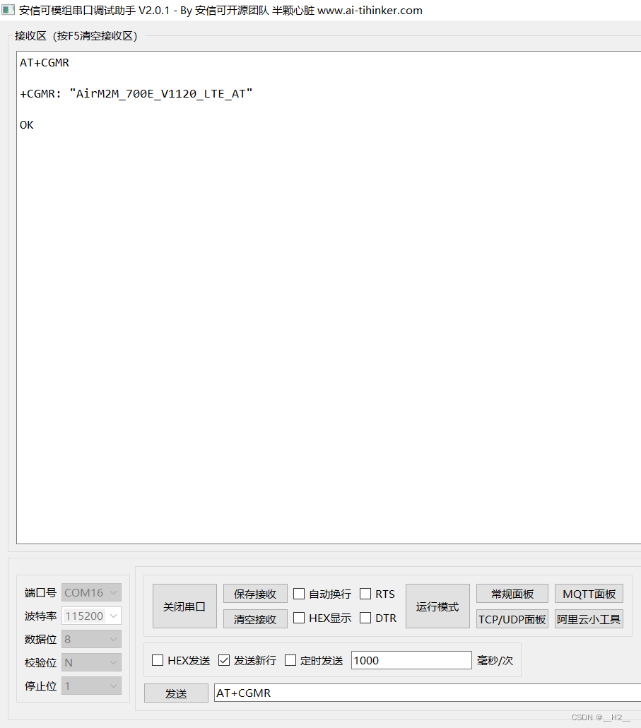Open the 校验位 dropdown showing N
The height and width of the screenshot is (728, 641).
[91, 662]
